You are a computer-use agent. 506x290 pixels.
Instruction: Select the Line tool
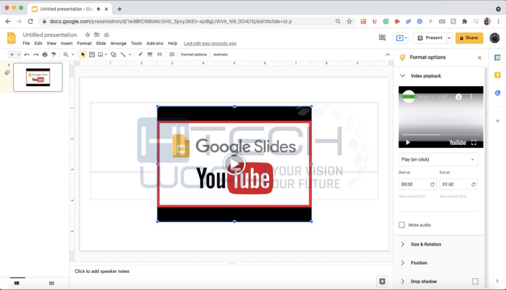tap(123, 54)
